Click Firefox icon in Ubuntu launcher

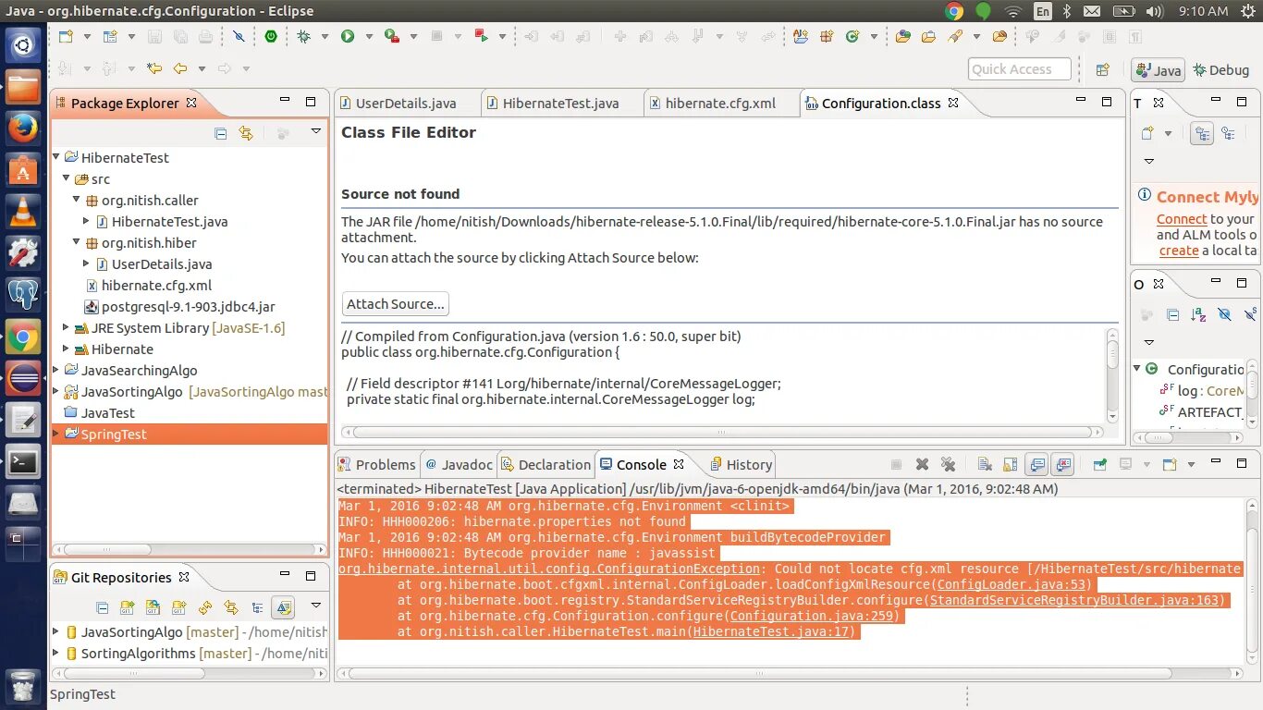point(23,129)
